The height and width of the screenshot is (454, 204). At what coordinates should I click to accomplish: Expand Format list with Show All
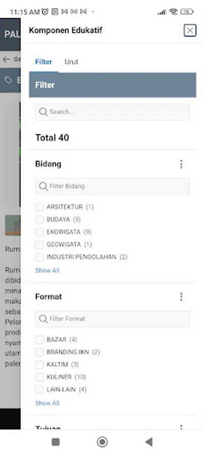coord(47,403)
